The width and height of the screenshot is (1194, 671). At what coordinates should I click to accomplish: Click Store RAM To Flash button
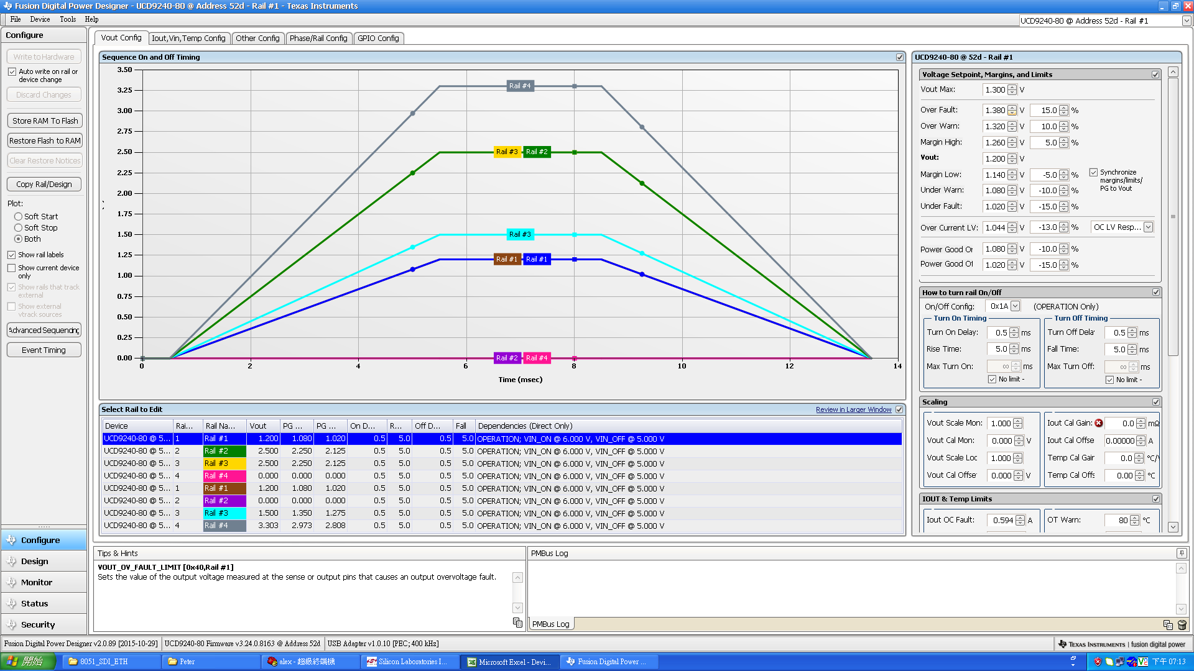coord(45,121)
